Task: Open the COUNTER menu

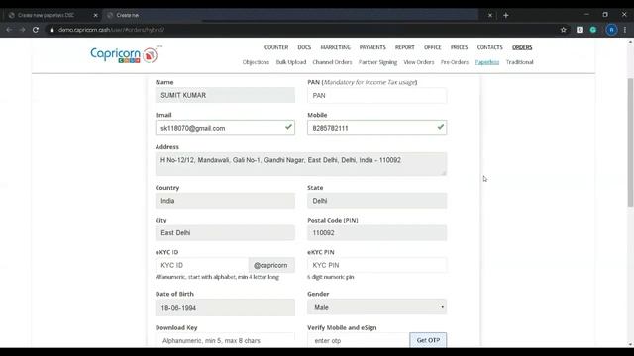Action: point(276,47)
